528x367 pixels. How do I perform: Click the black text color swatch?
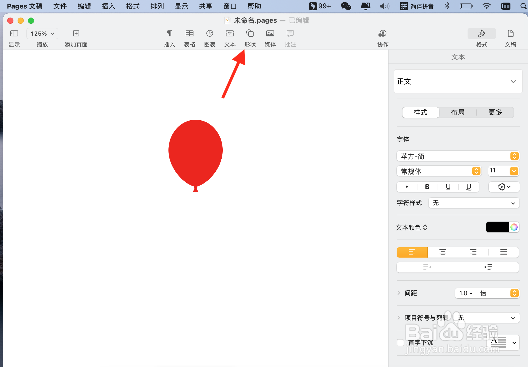pyautogui.click(x=497, y=227)
